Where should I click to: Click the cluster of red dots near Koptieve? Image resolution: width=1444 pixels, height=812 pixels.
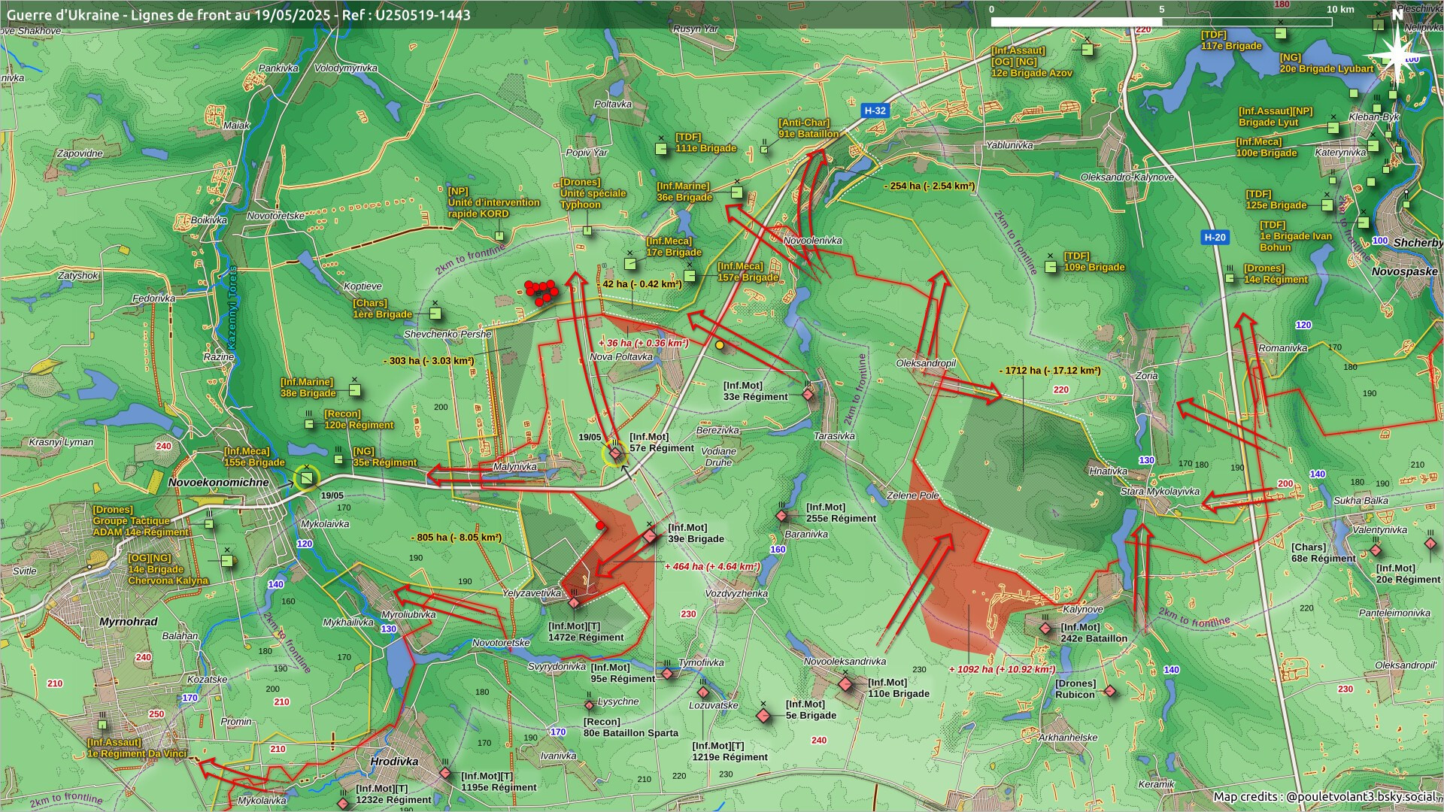541,292
